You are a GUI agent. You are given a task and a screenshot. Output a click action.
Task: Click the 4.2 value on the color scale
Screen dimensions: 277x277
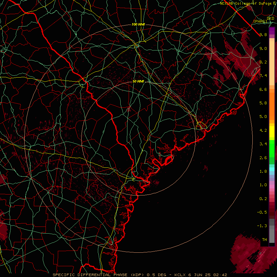coord(263,130)
